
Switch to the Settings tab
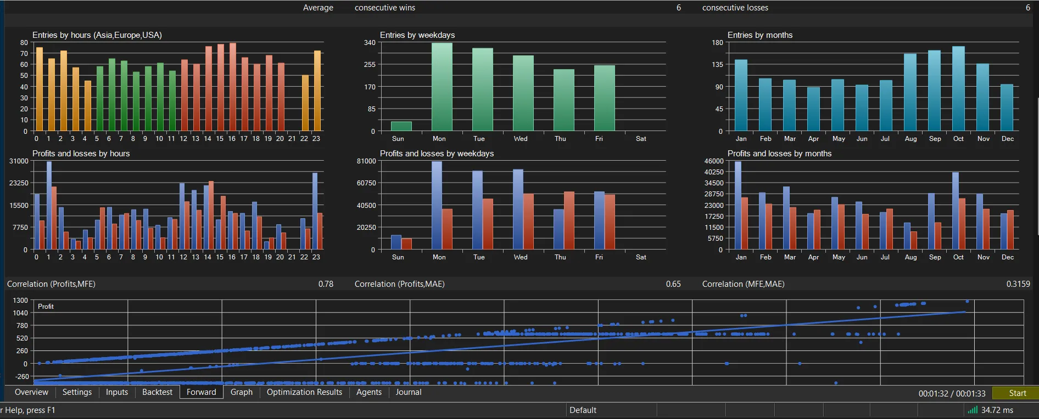77,392
